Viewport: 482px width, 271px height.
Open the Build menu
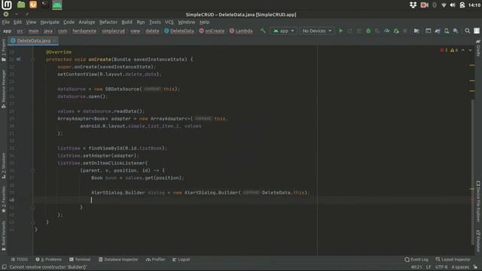(127, 22)
